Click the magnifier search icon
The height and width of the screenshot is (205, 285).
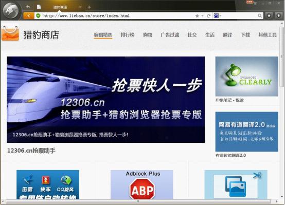click(260, 16)
